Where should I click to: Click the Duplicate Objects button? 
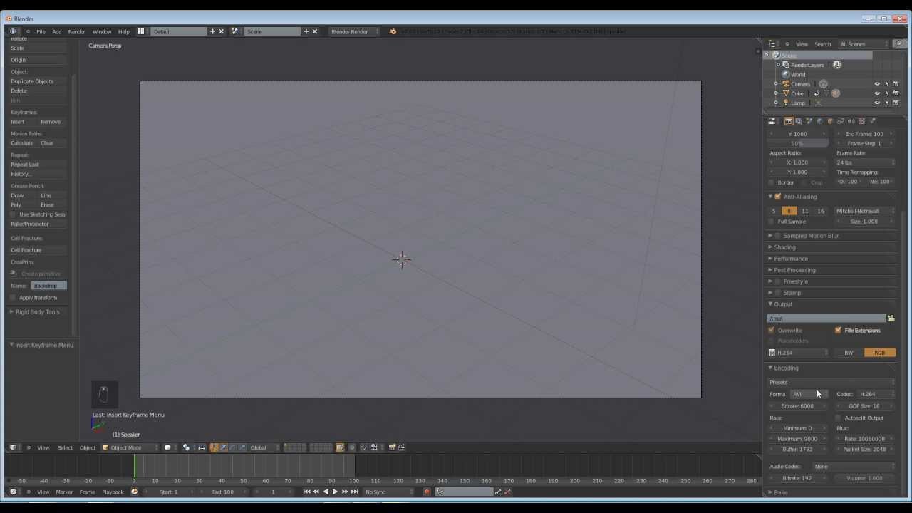[x=38, y=81]
